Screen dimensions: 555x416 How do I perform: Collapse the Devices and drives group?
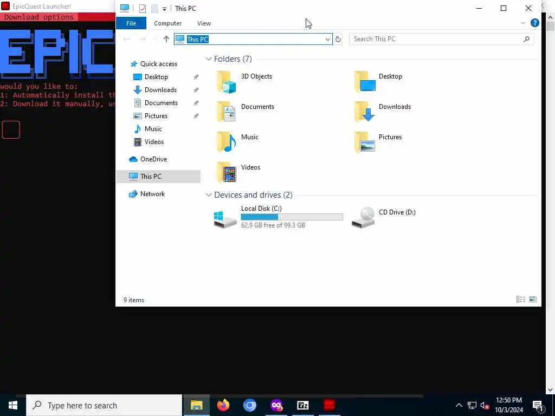[x=209, y=195]
